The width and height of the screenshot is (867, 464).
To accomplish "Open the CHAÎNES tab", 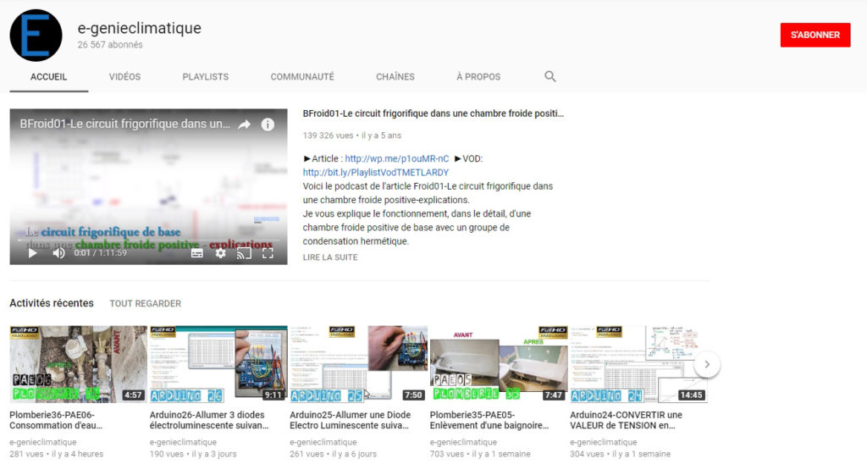I will pos(395,77).
